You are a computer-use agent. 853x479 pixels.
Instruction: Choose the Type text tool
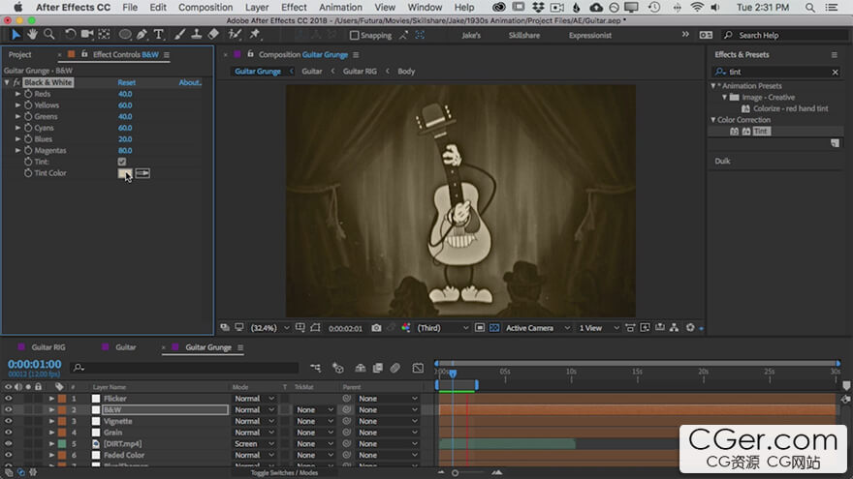pyautogui.click(x=159, y=35)
